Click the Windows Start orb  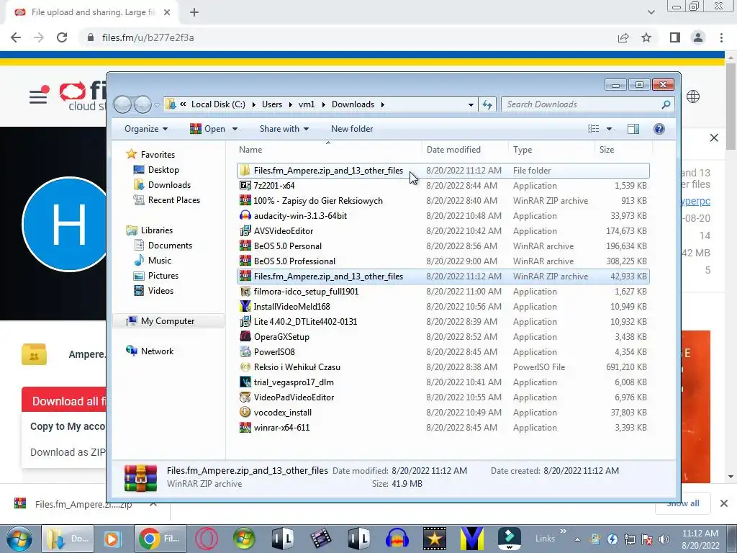tap(19, 539)
